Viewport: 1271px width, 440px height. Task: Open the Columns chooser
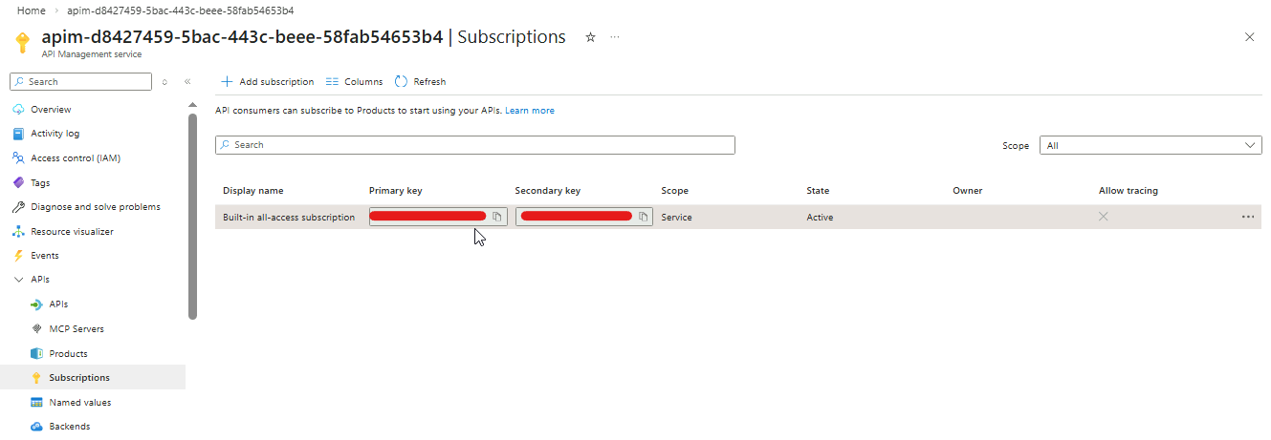[x=354, y=82]
